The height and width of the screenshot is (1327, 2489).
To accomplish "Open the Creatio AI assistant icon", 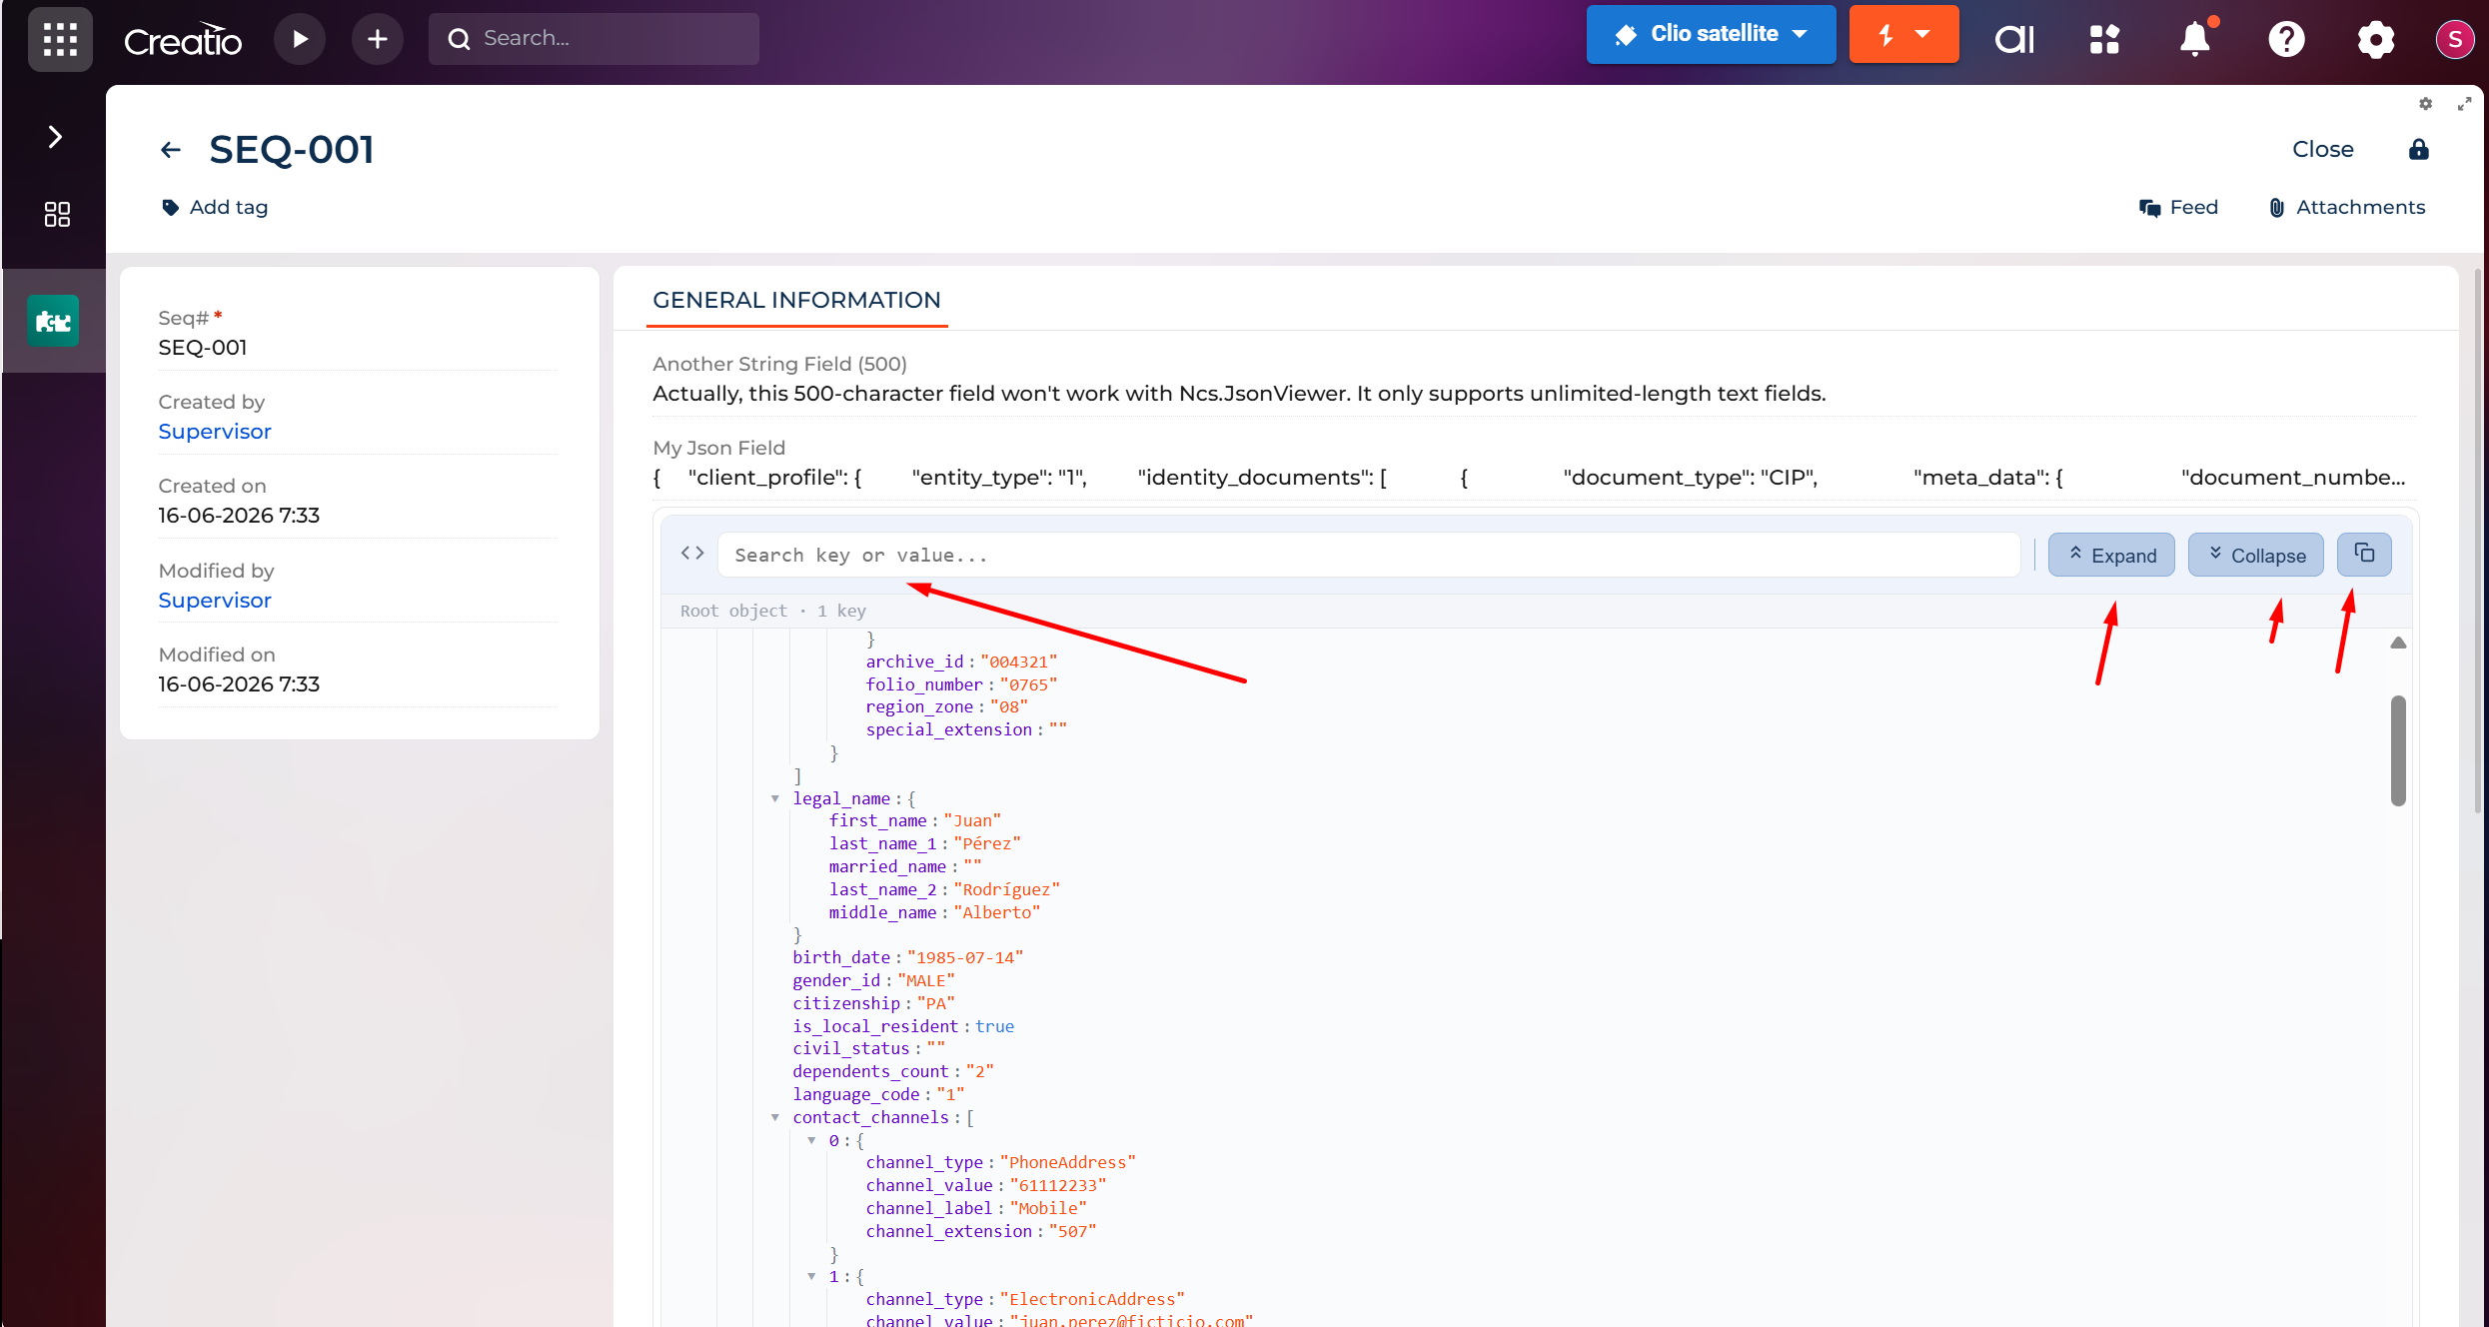I will tap(2014, 39).
